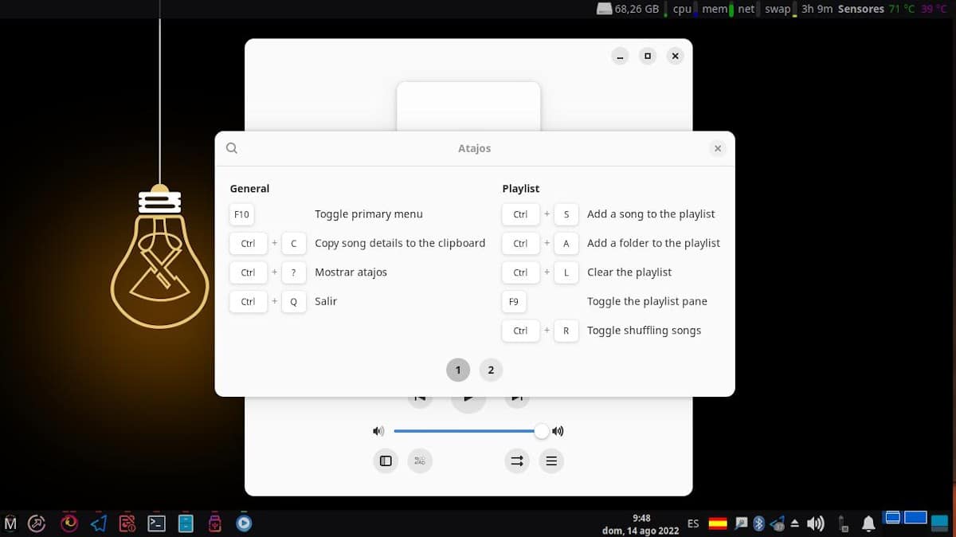
Task: Click the search icon in Atajos dialog
Action: point(232,148)
